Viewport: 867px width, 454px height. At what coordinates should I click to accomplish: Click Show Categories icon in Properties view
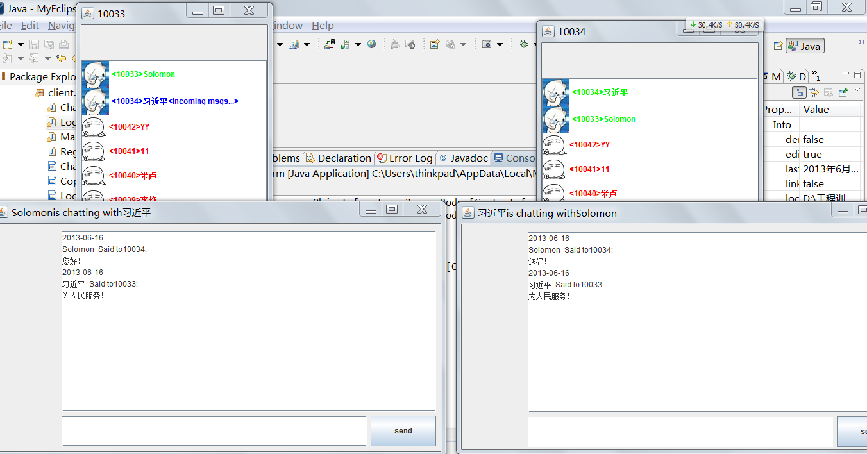point(800,92)
